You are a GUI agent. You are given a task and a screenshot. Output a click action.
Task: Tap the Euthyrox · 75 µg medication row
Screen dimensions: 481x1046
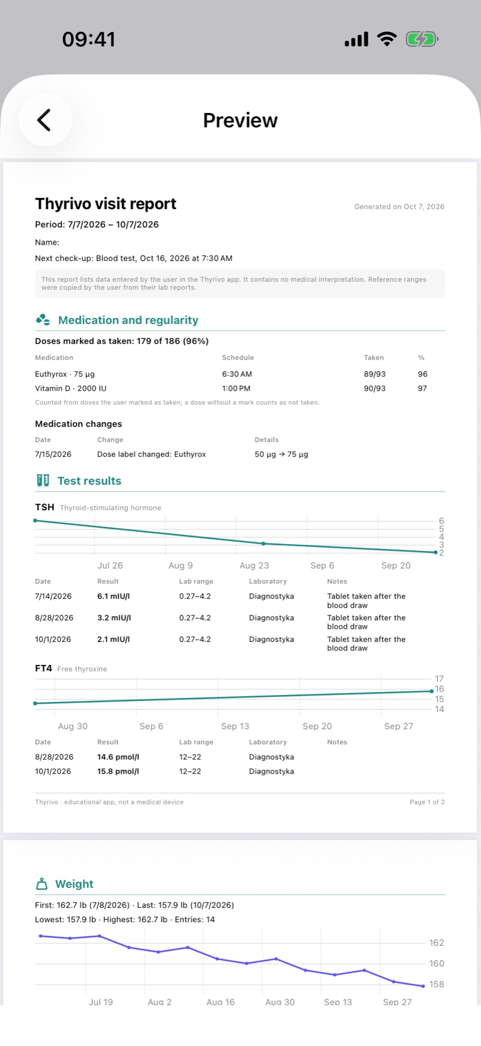(x=240, y=374)
